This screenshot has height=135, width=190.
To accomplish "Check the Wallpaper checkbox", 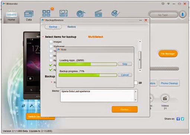I will tap(51, 46).
